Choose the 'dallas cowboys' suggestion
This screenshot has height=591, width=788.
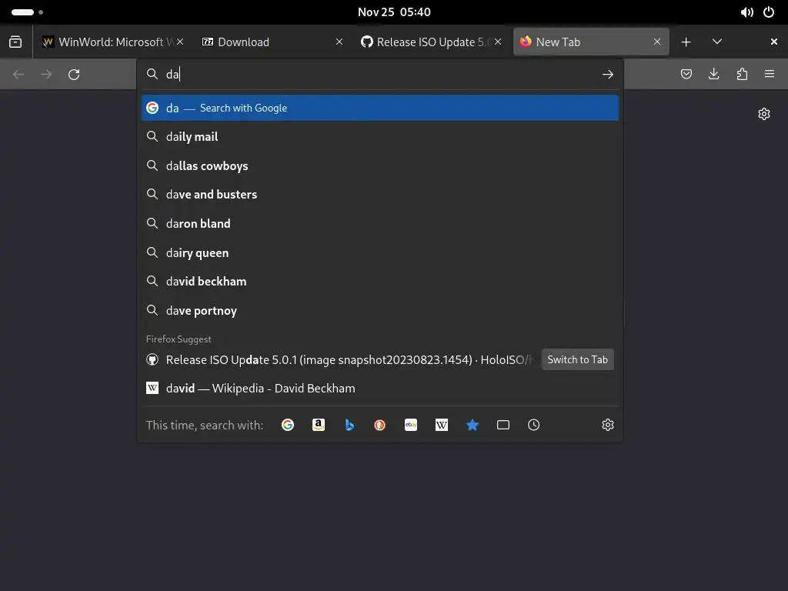[x=380, y=166]
